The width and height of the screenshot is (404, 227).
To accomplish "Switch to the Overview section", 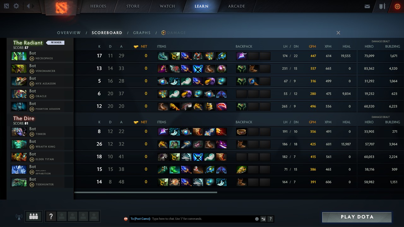I will [69, 33].
